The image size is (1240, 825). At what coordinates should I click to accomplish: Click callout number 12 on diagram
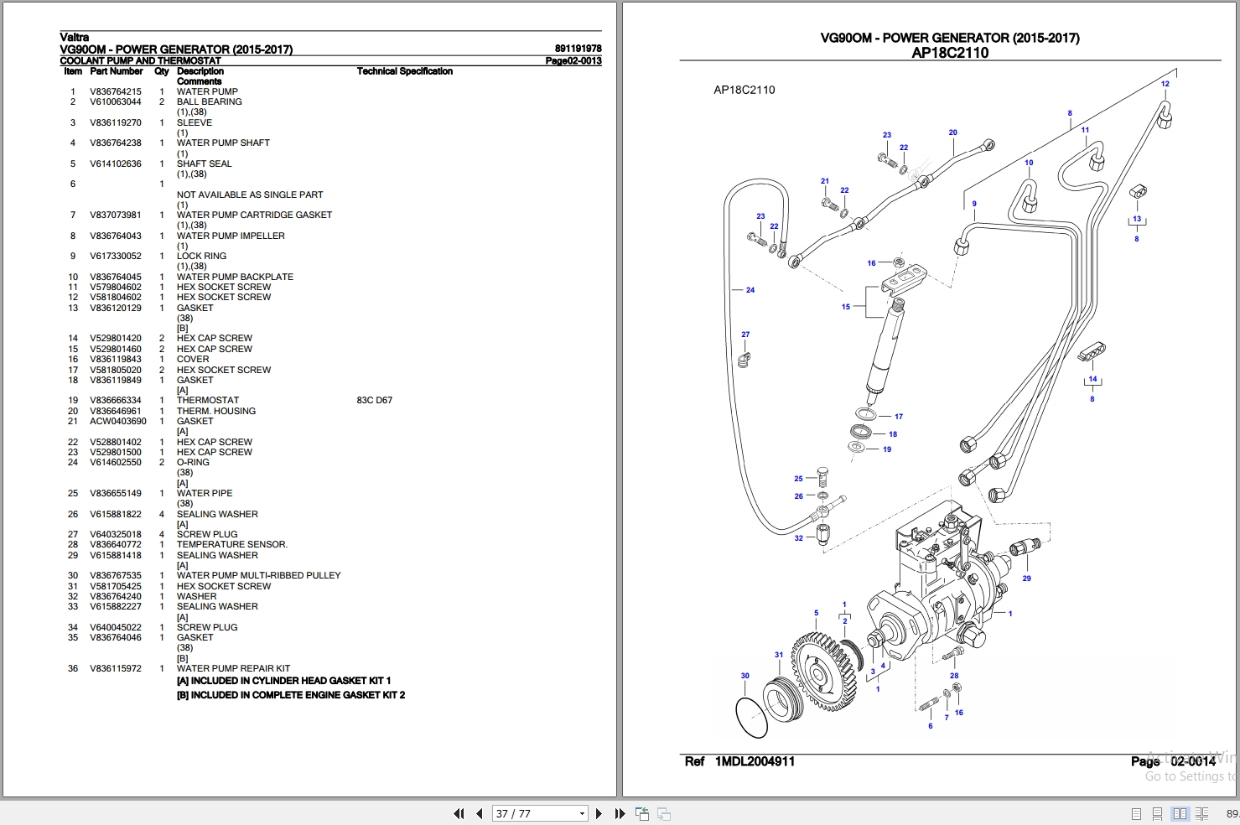pyautogui.click(x=1165, y=84)
